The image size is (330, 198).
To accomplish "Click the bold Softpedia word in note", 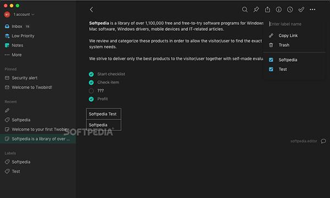I will [x=99, y=23].
